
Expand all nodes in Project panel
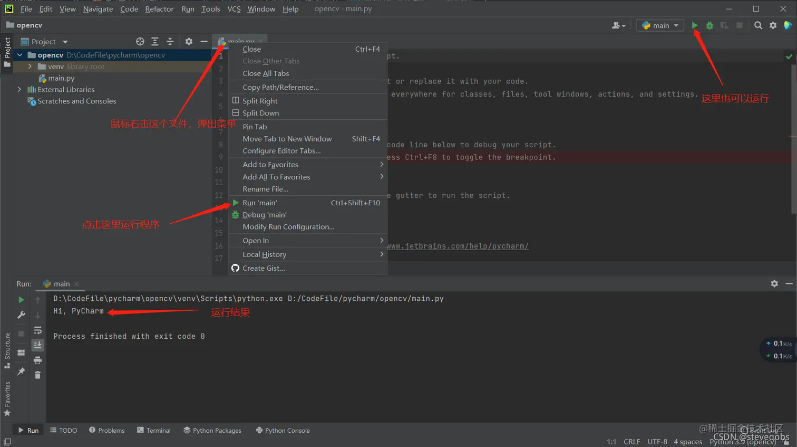click(x=155, y=42)
